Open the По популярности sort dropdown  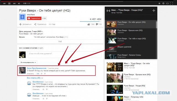point(28,62)
